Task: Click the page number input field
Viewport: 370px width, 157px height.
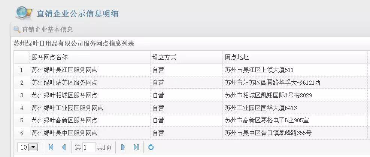Action: pyautogui.click(x=89, y=147)
